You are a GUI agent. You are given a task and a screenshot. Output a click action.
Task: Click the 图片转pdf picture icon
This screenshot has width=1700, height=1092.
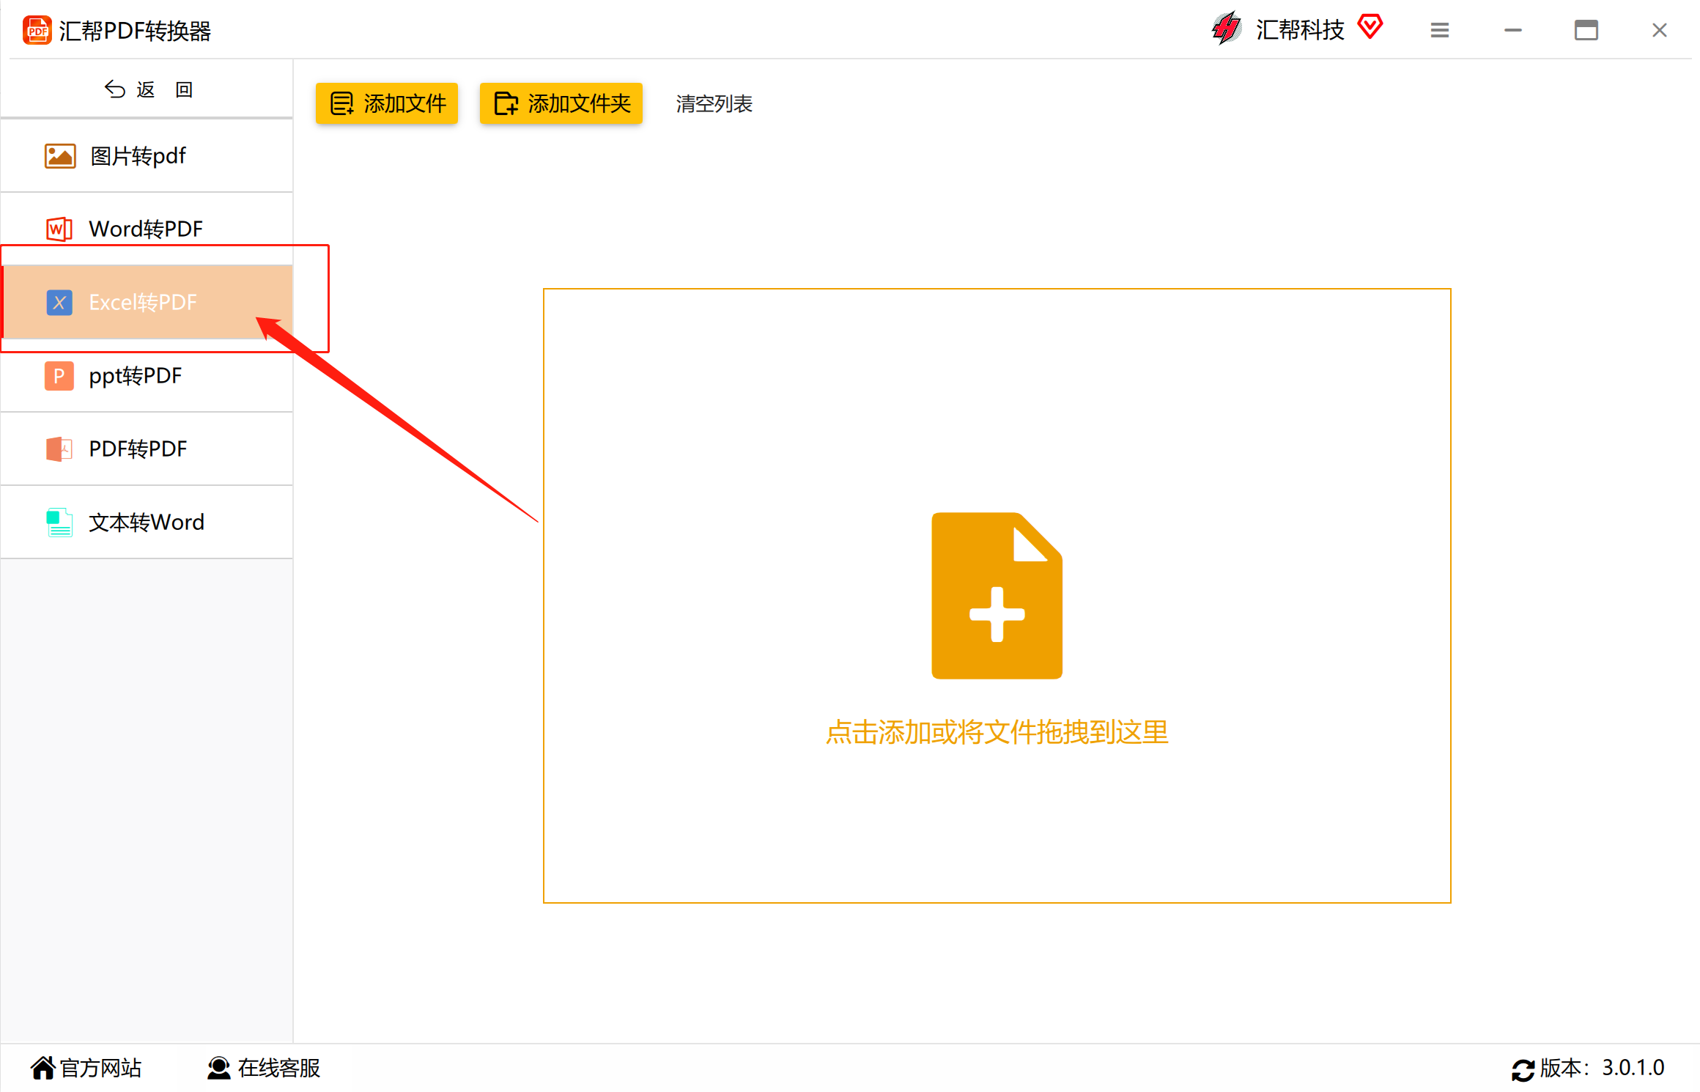tap(59, 155)
